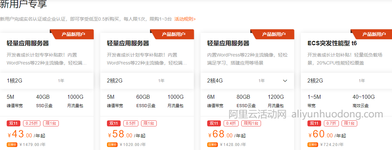Select the 1核2G spec row
Viewport: 392px width, 150px height.
point(47,80)
